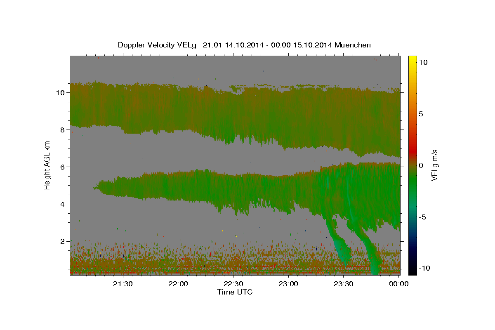Click the height axis label 10
Viewport: 495px width, 330px height.
pyautogui.click(x=60, y=93)
